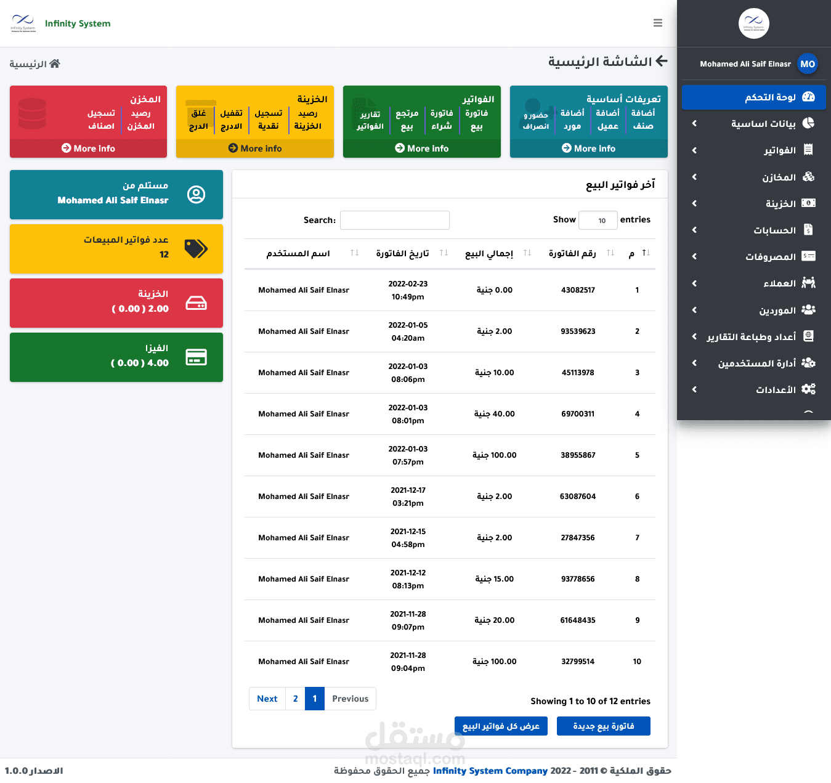The height and width of the screenshot is (783, 831).
Task: Click غلق الدرج shortcut on yellow card
Action: click(x=198, y=120)
